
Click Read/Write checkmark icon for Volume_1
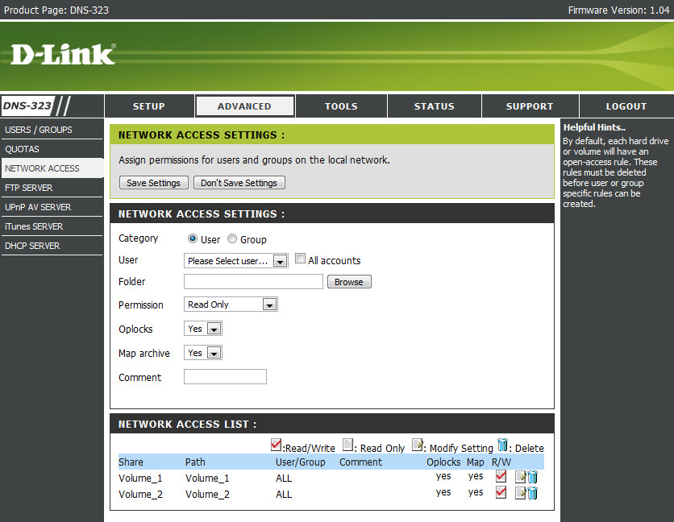(501, 476)
